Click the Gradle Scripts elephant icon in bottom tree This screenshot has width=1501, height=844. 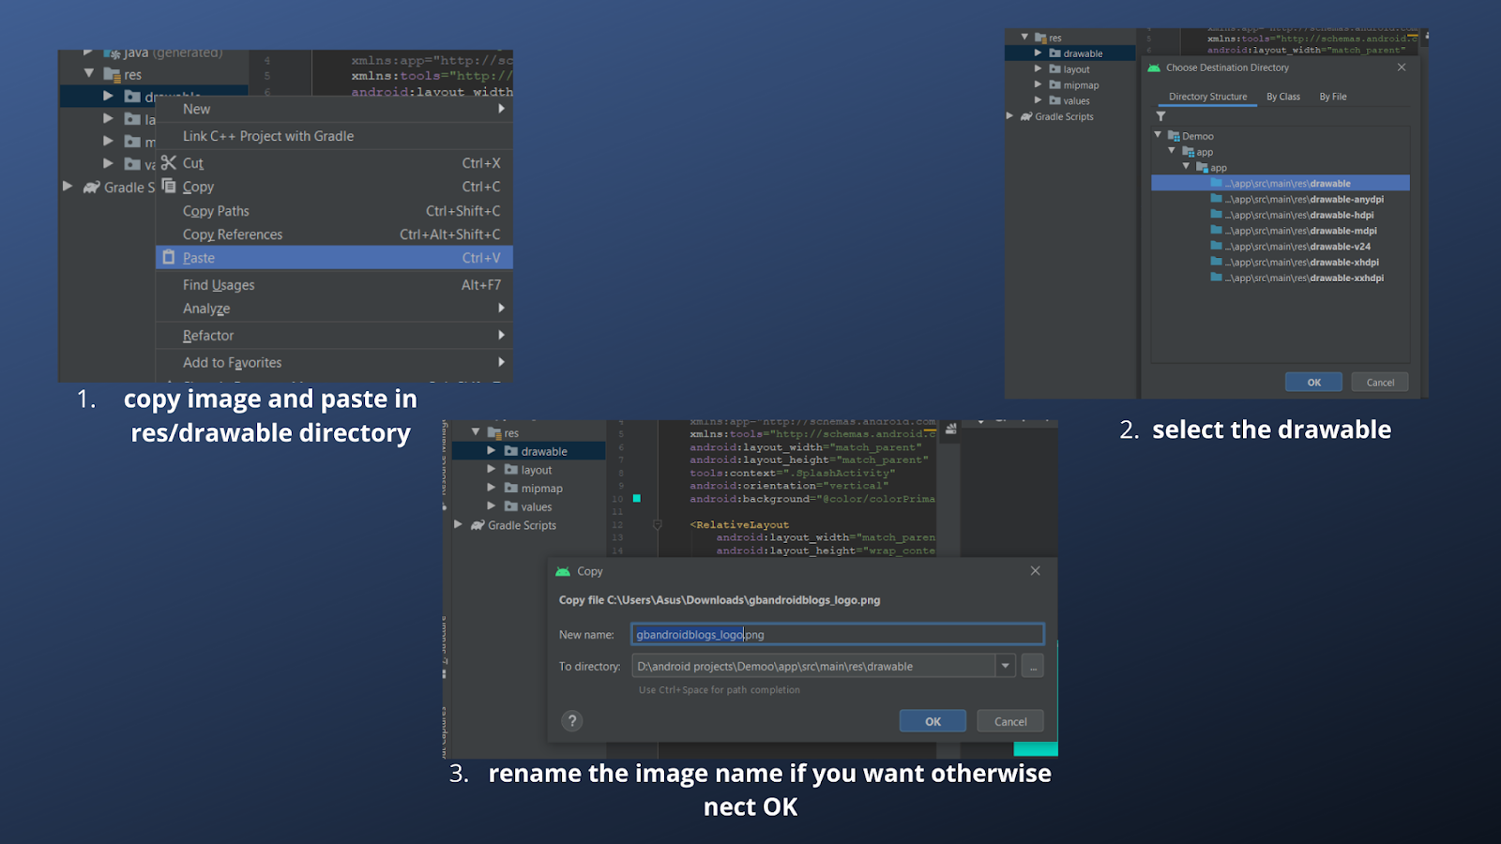[x=478, y=525]
